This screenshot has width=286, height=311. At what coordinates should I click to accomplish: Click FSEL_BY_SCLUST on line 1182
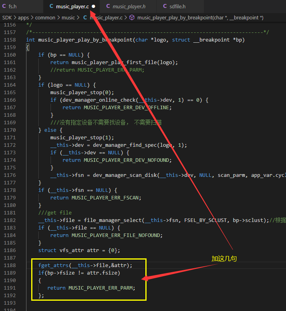(x=205, y=220)
